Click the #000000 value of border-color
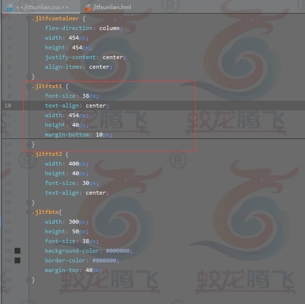The image size is (305, 304). pos(104,260)
